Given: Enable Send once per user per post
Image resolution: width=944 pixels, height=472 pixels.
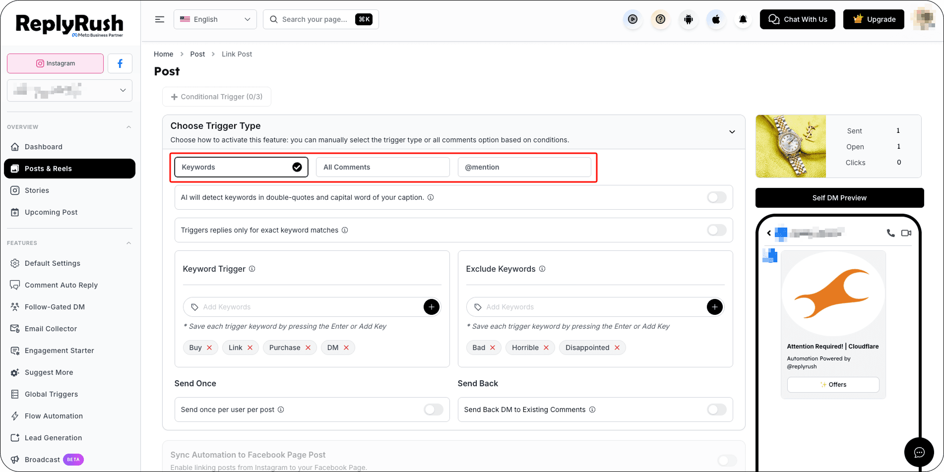Looking at the screenshot, I should tap(434, 410).
